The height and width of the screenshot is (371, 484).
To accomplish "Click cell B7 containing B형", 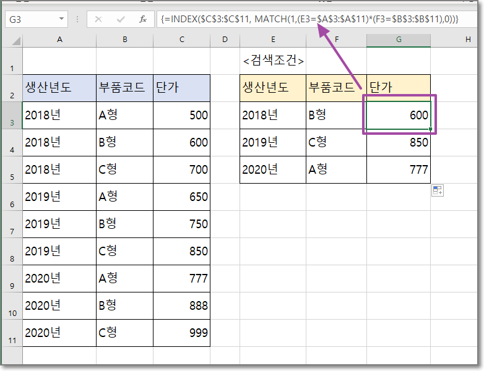I will click(x=124, y=224).
